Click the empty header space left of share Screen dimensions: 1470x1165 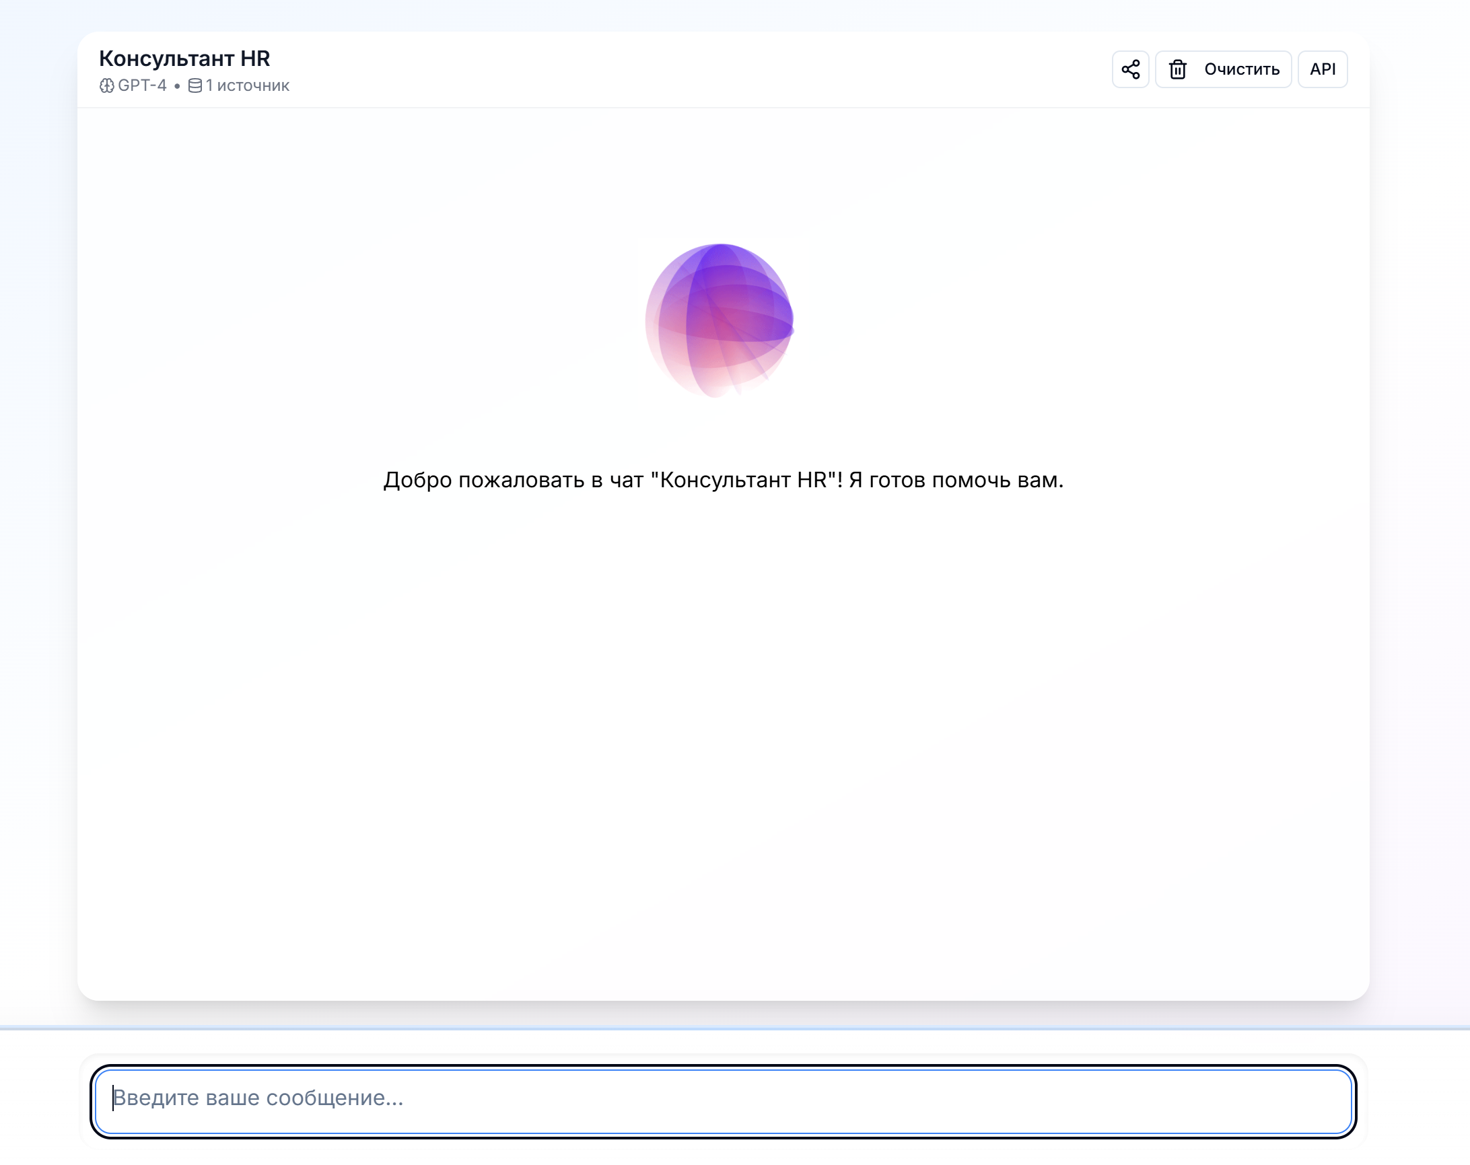[x=682, y=69]
